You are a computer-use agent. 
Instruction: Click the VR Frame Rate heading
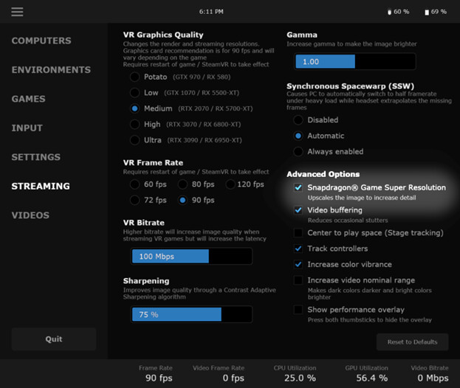pos(153,162)
